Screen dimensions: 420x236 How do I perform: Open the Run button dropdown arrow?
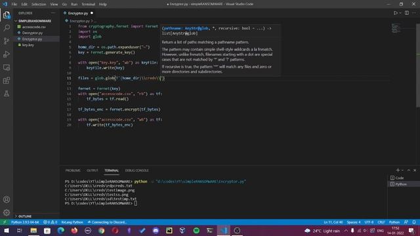pyautogui.click(x=400, y=13)
